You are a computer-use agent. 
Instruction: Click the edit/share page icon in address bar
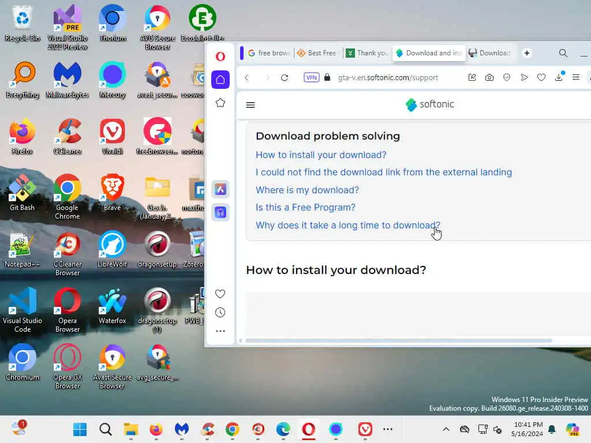[472, 78]
